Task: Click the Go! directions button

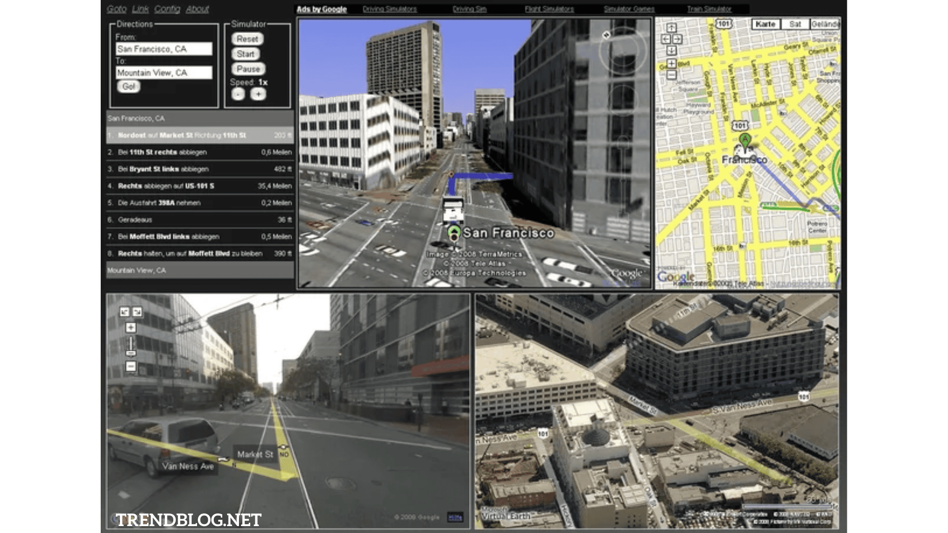Action: (x=128, y=86)
